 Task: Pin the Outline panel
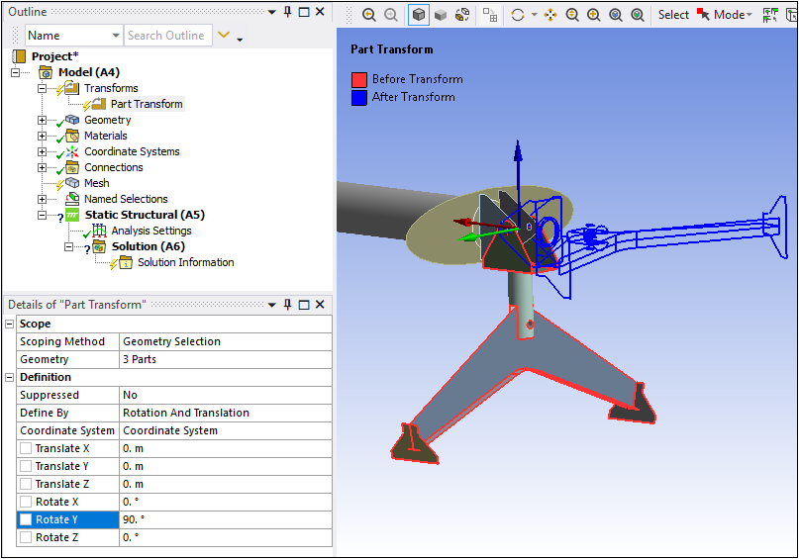(x=288, y=11)
